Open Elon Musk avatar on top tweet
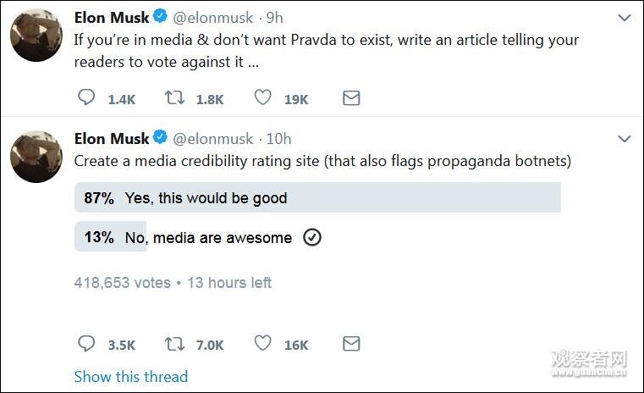The width and height of the screenshot is (644, 393). pyautogui.click(x=36, y=36)
